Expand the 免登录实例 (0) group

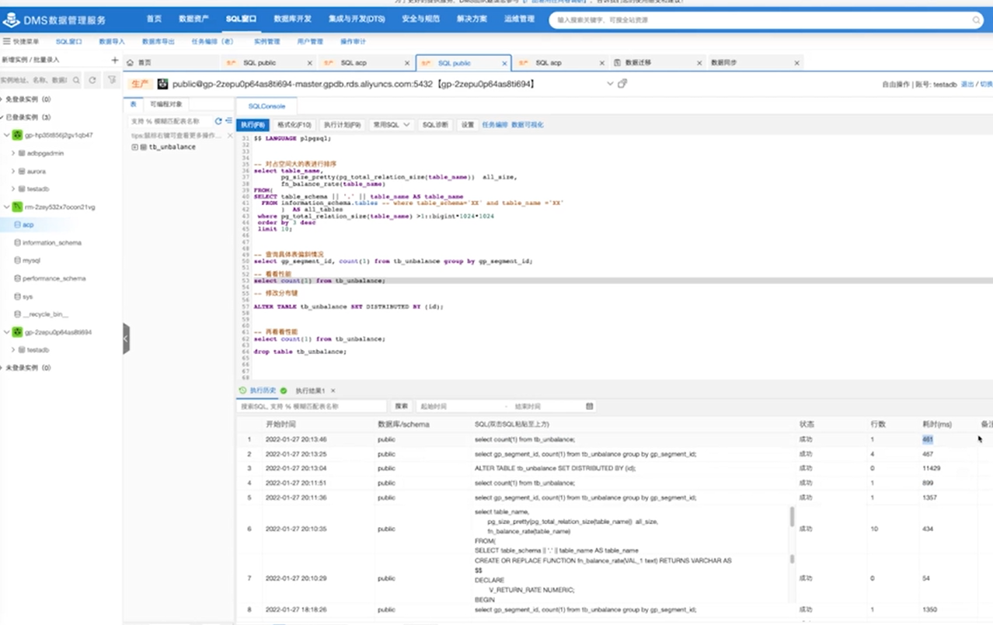tap(2, 99)
